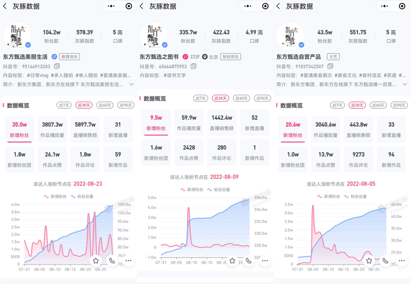Copy Douyin ID 40664875953 using the copy icon

pos(193,66)
